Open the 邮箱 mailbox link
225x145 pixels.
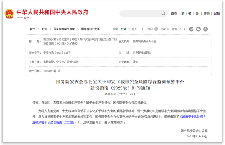217,14
